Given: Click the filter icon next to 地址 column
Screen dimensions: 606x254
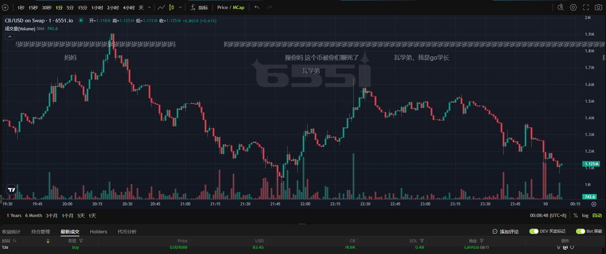Looking at the screenshot, I should tap(481, 241).
